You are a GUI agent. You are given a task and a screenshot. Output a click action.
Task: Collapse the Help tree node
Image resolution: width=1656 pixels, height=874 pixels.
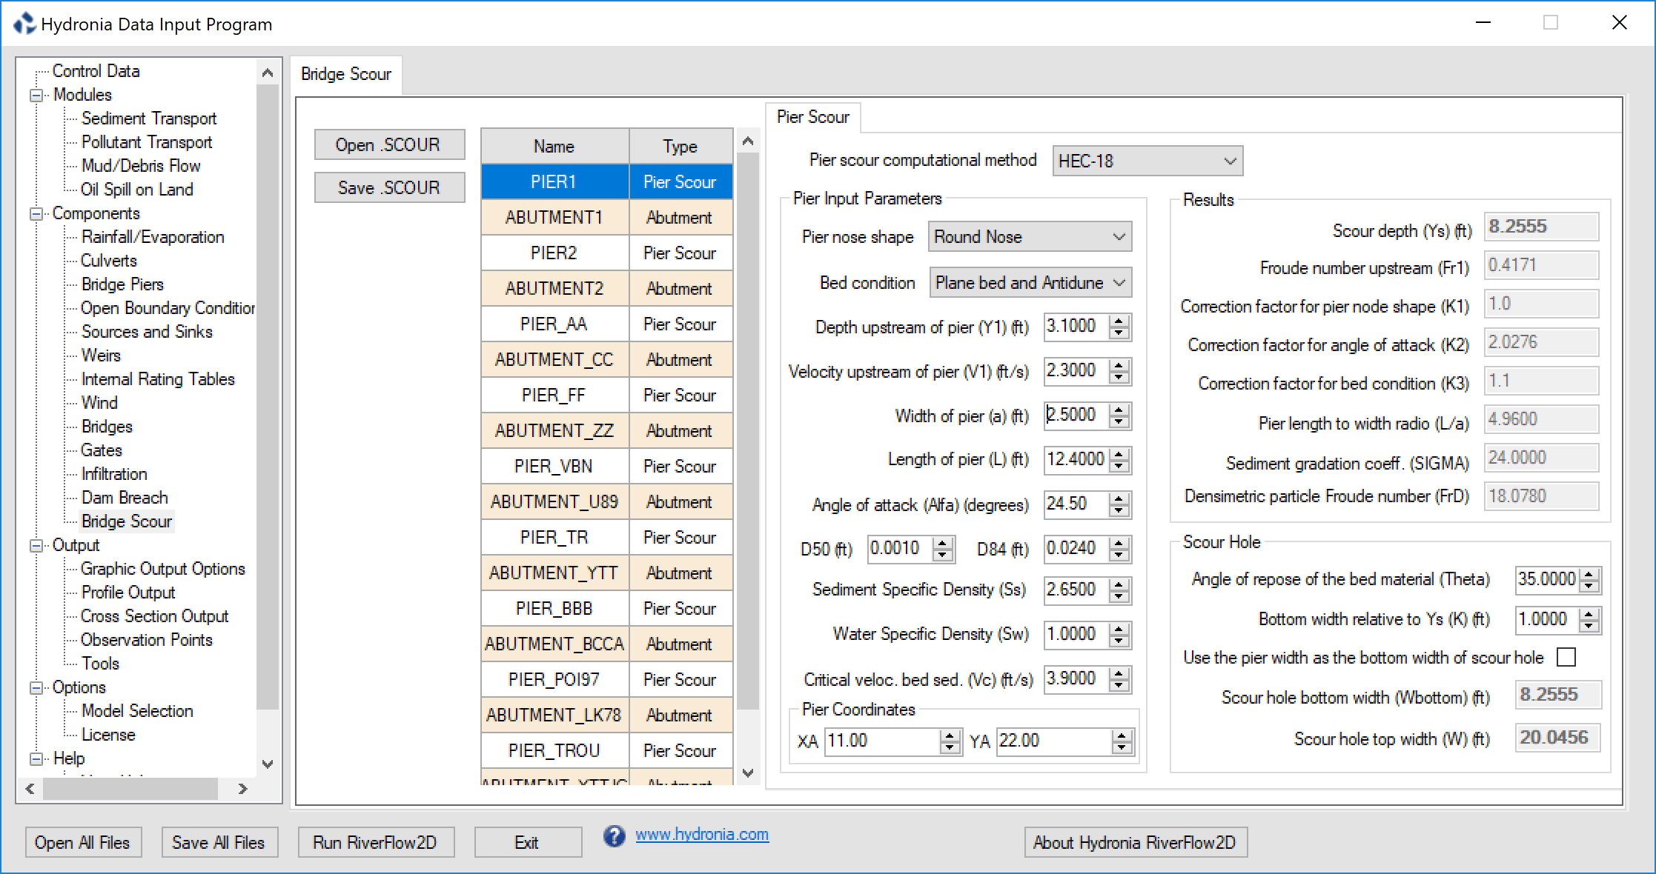36,759
